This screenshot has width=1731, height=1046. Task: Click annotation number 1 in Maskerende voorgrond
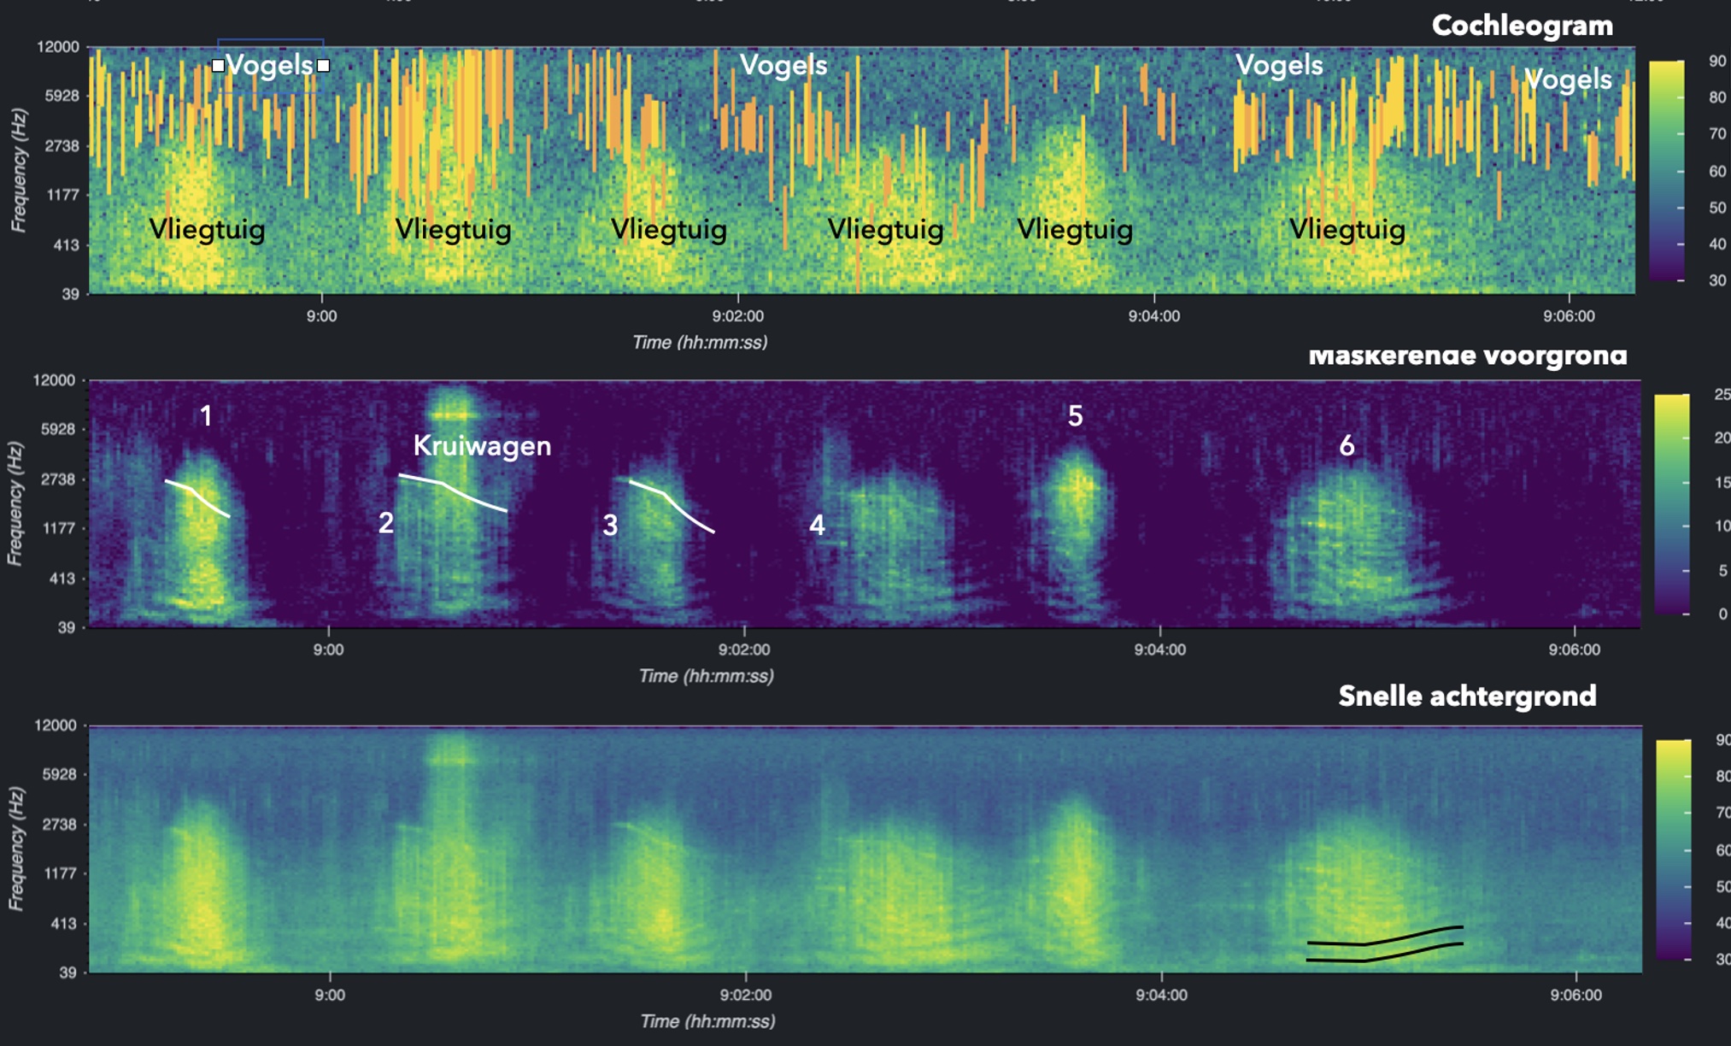pyautogui.click(x=206, y=415)
